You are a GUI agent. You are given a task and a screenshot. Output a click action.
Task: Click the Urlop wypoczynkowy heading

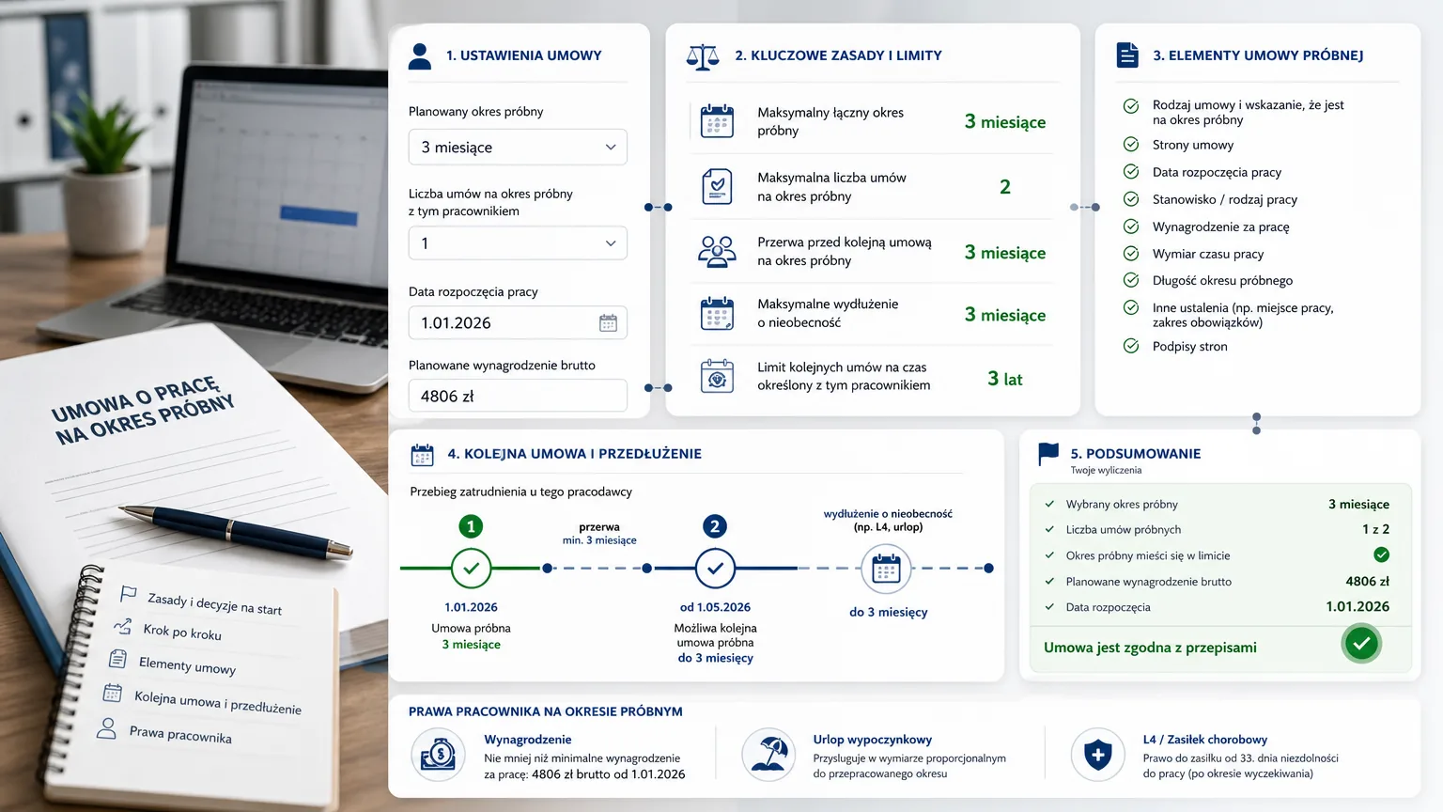[873, 740]
